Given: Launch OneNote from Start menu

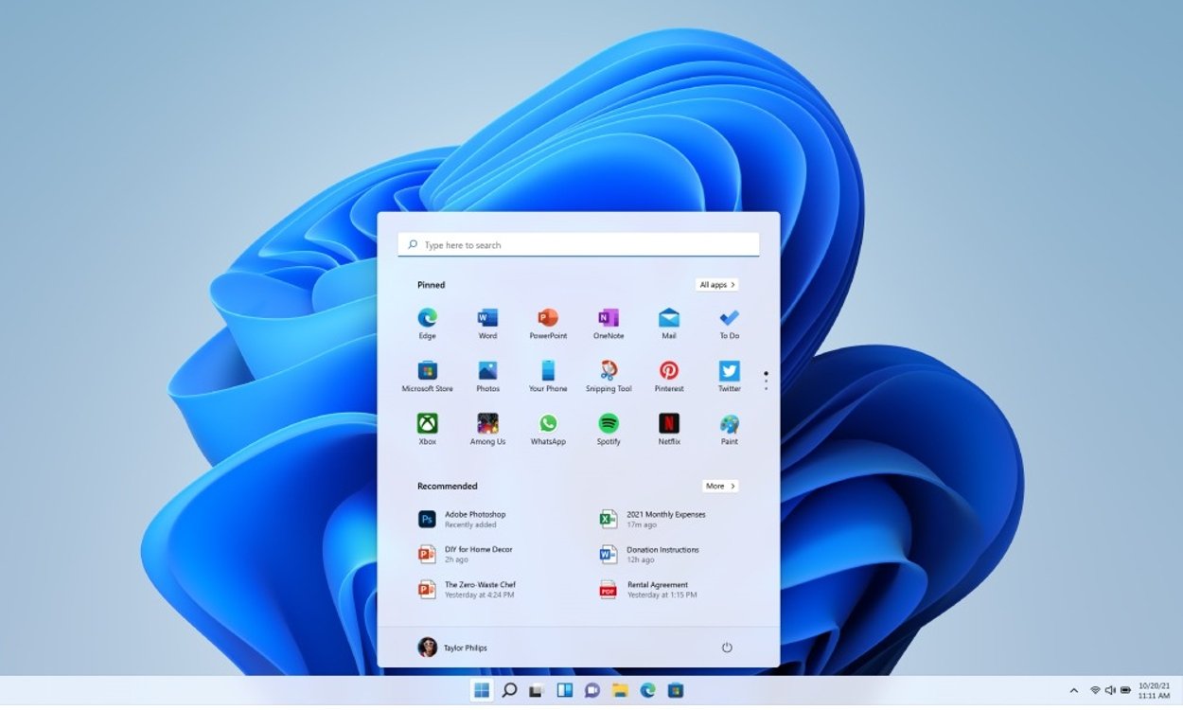Looking at the screenshot, I should tap(609, 324).
